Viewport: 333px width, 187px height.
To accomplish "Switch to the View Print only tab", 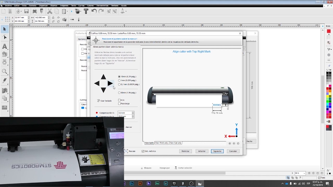I will [162, 143].
